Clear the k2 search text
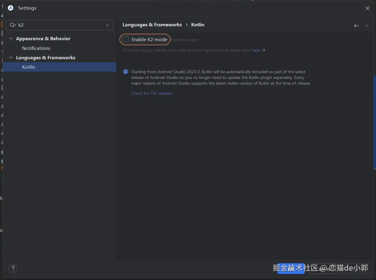The image size is (376, 280). coord(108,25)
